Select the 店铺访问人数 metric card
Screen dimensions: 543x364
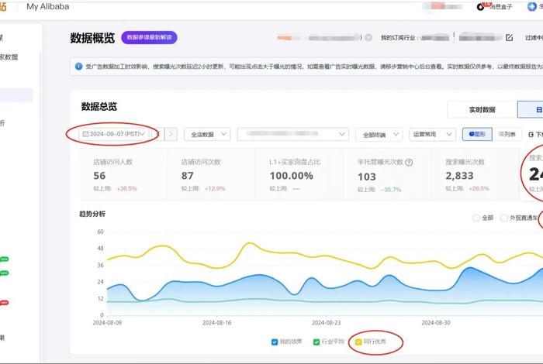(x=123, y=174)
